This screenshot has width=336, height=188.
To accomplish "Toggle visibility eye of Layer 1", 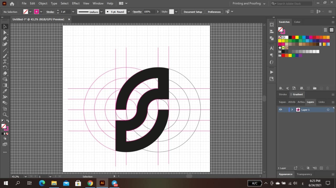I will click(x=281, y=110).
